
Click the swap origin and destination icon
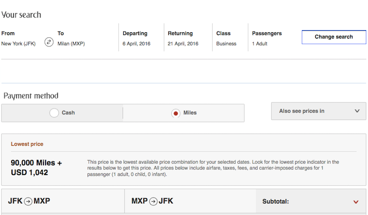click(49, 42)
